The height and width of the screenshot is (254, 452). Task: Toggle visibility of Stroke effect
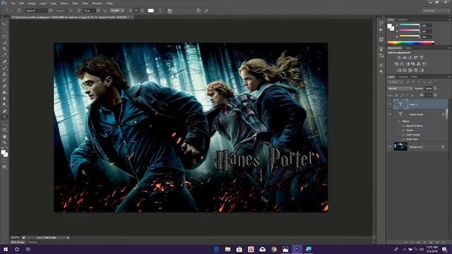(x=403, y=130)
